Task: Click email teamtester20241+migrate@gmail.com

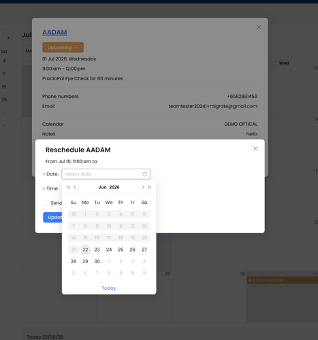Action: point(213,106)
